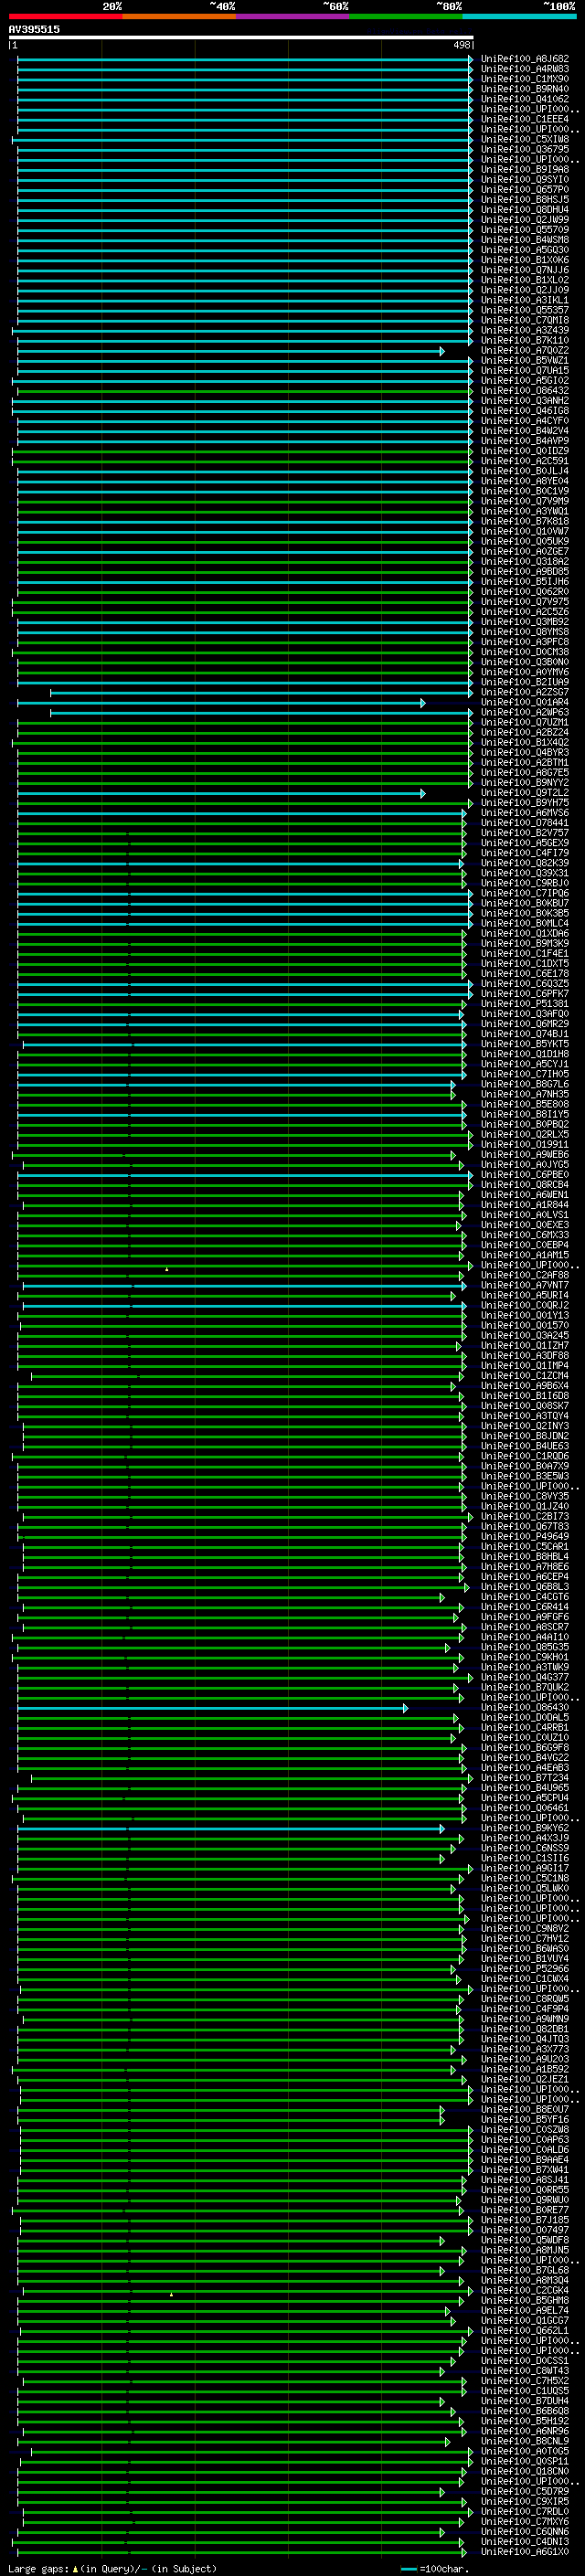
Task: Open hit UniRef100_B9RN40
Action: 525,89
